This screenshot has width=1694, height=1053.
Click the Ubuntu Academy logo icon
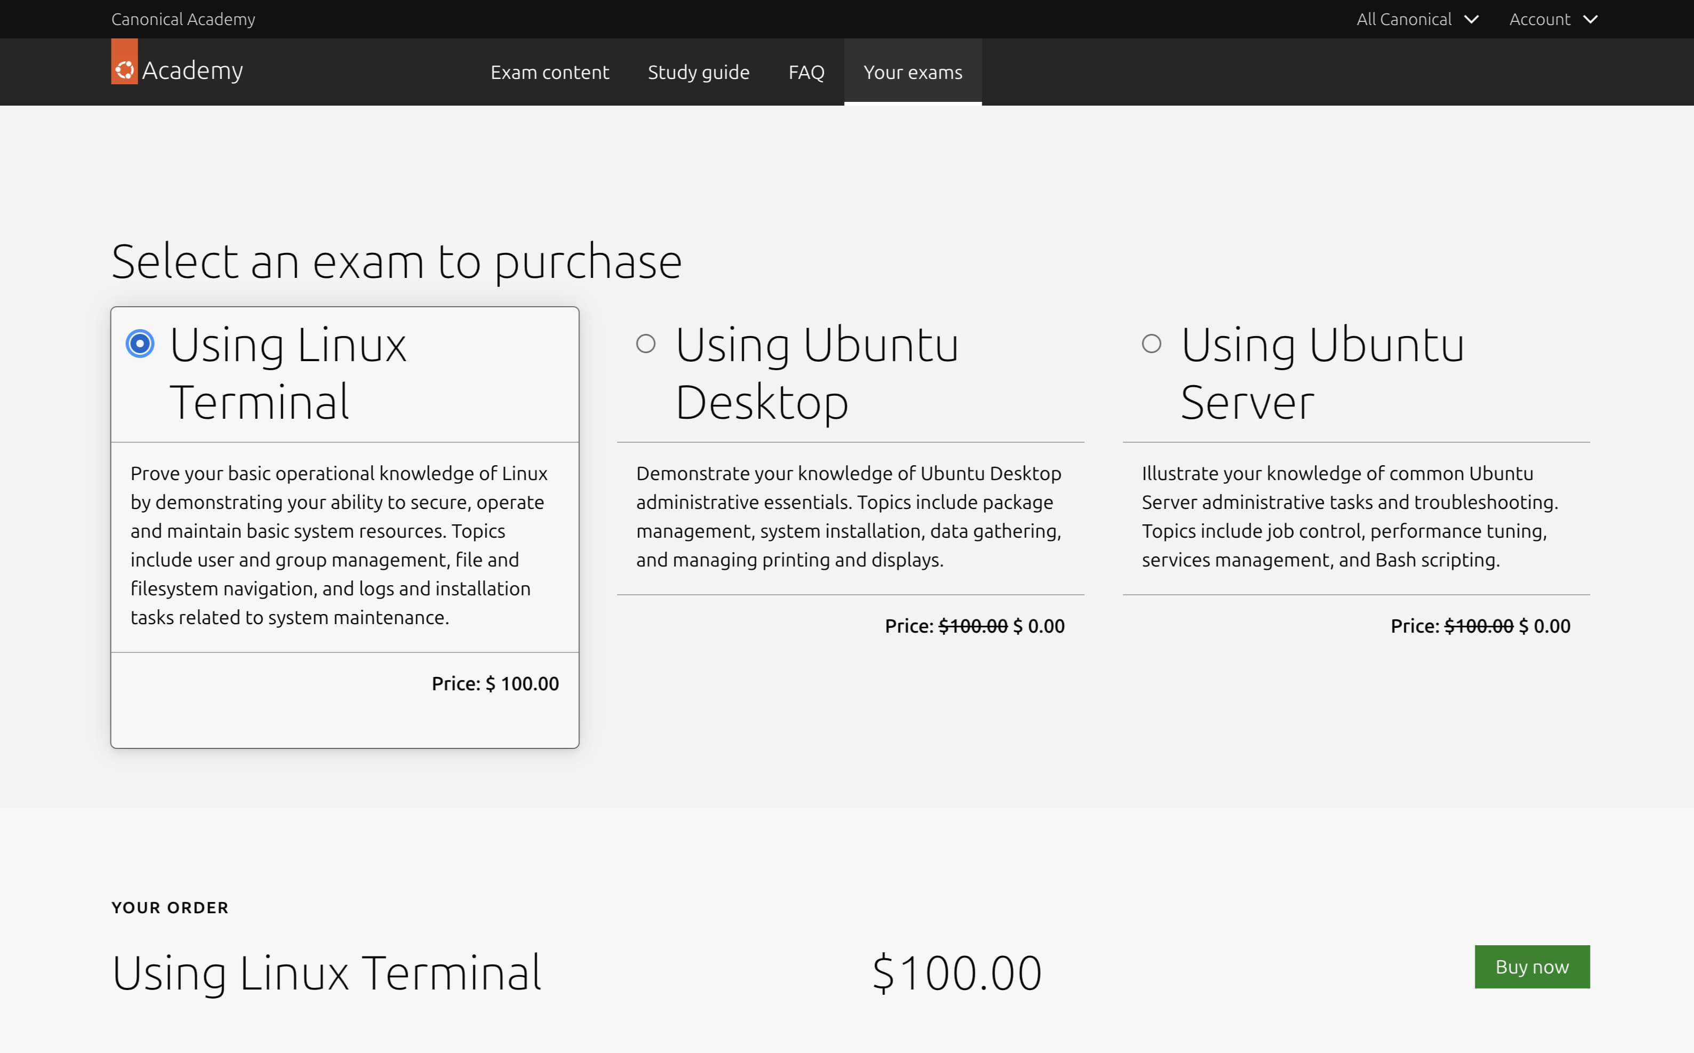124,61
